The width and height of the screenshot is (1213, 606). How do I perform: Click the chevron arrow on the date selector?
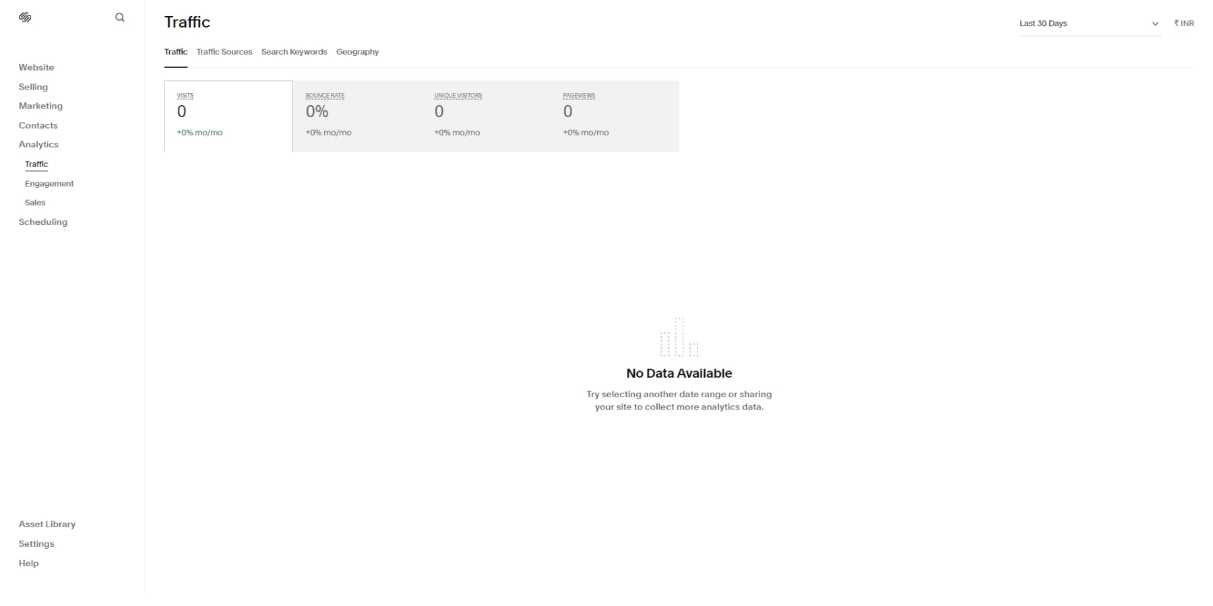click(1155, 24)
